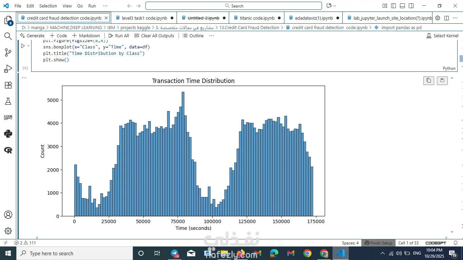Toggle the secondary side bar
The image size is (463, 260).
point(411,6)
